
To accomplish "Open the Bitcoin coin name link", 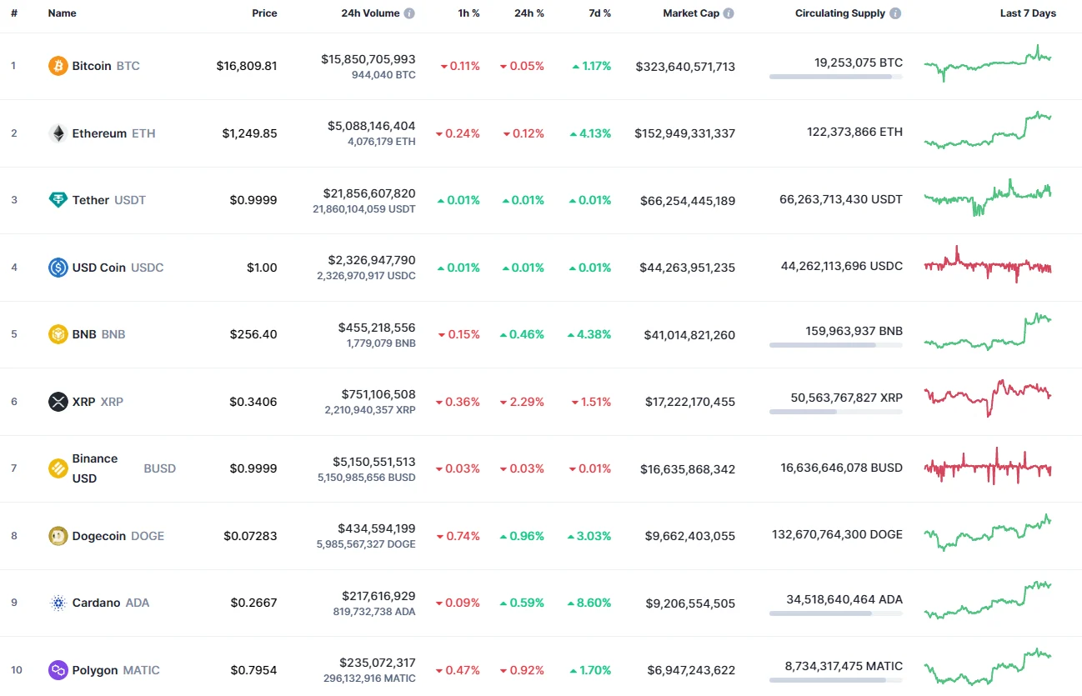I will point(92,66).
